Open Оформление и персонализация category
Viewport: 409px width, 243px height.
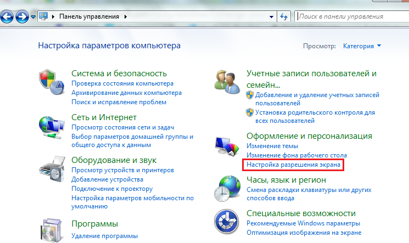pos(310,136)
